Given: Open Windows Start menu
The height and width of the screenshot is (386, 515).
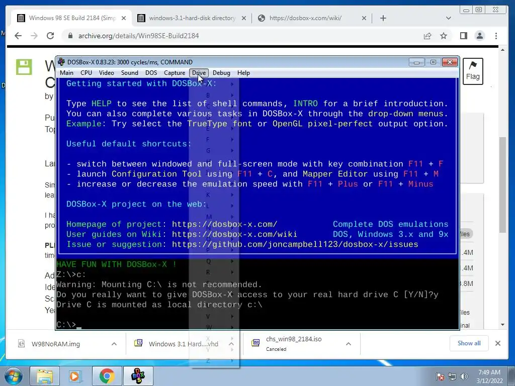Looking at the screenshot, I should point(13,376).
